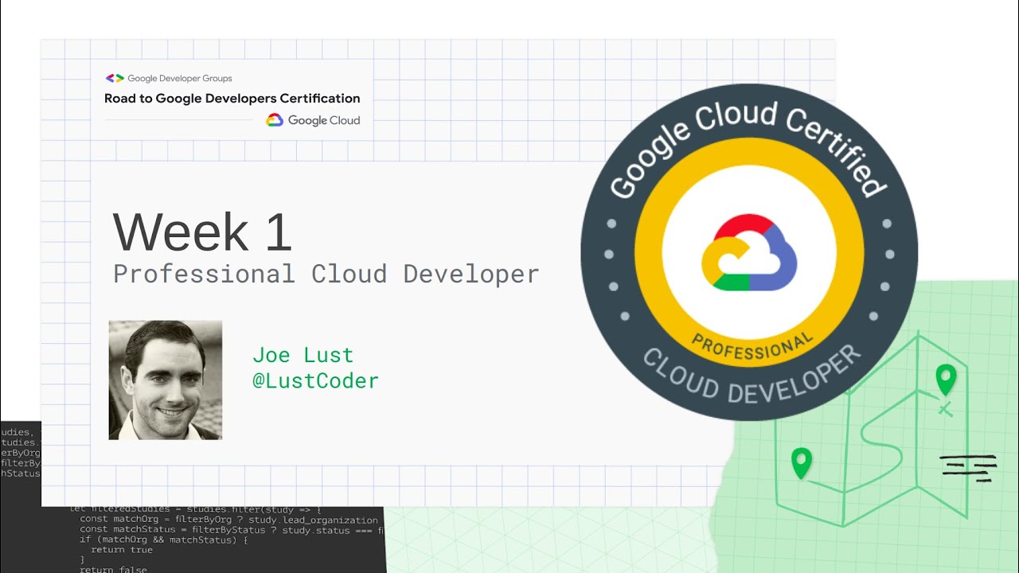The image size is (1019, 573).
Task: Click the "Joe Lust" name text
Action: (x=303, y=354)
